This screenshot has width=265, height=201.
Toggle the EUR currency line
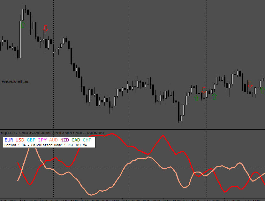tap(9, 140)
